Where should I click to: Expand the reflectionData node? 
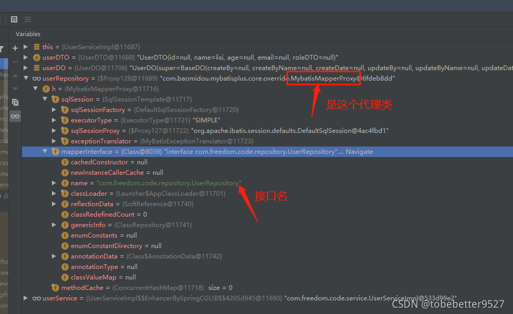coord(54,204)
